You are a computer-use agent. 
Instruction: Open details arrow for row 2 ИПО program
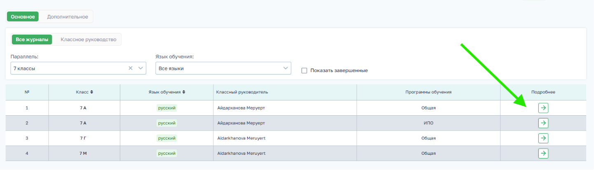(x=543, y=123)
